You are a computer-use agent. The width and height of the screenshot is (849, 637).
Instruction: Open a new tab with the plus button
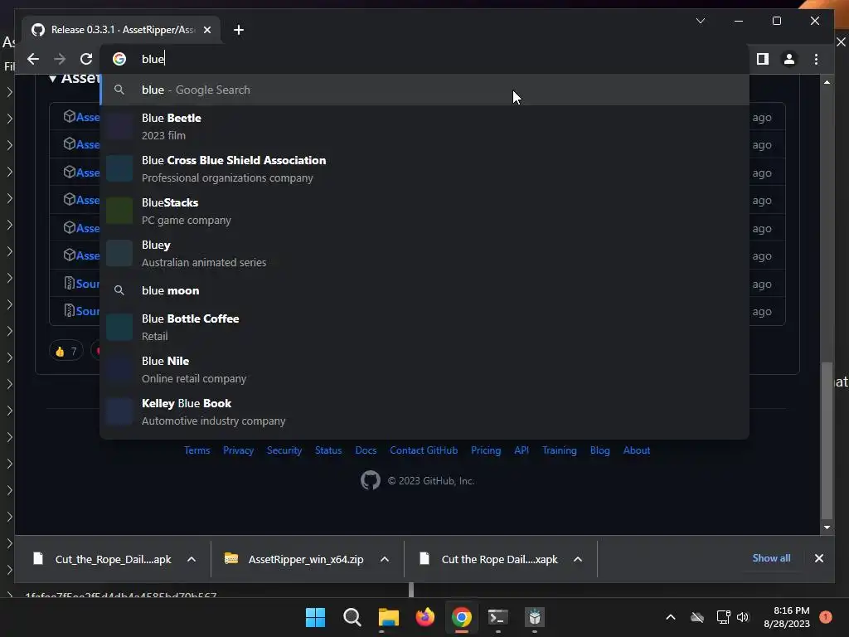click(239, 30)
